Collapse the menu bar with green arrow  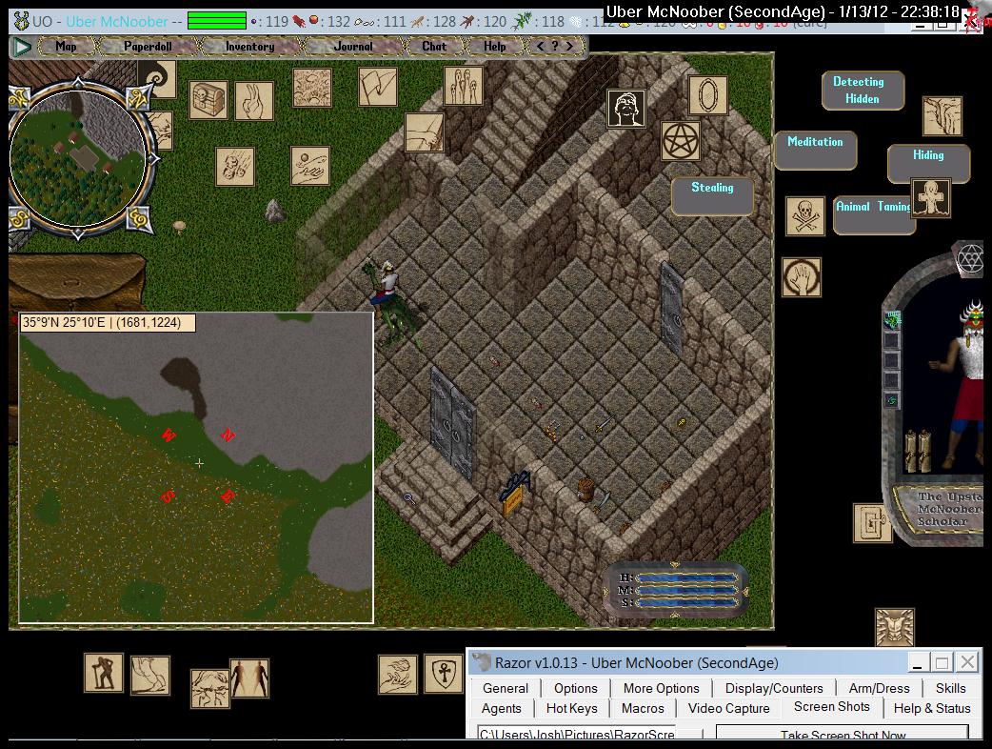click(23, 46)
